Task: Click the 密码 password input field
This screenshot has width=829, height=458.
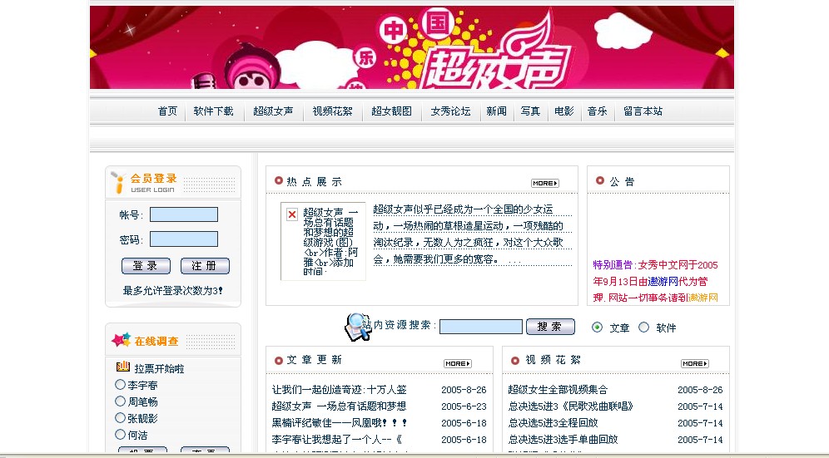Action: tap(183, 239)
